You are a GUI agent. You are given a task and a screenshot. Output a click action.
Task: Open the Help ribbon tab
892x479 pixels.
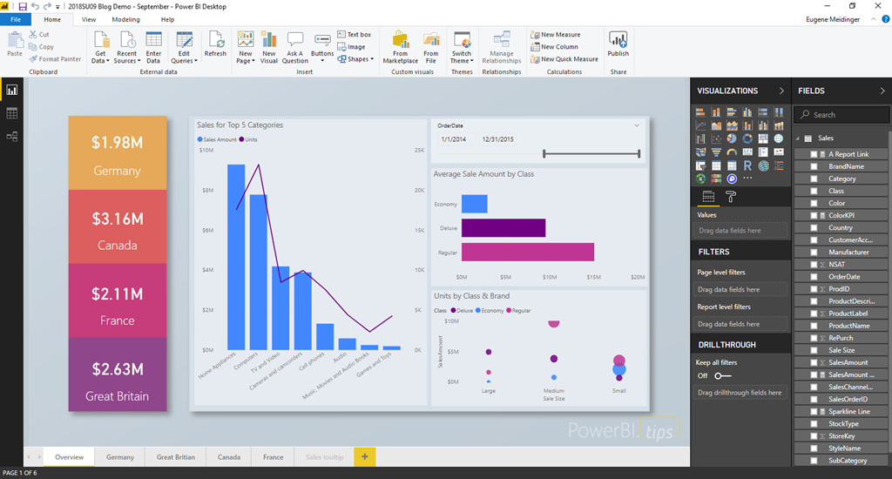(x=167, y=19)
